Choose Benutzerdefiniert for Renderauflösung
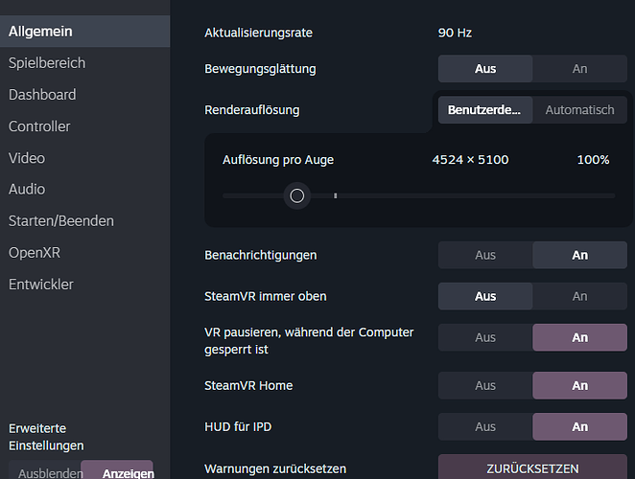Viewport: 635px width, 479px height. (485, 109)
